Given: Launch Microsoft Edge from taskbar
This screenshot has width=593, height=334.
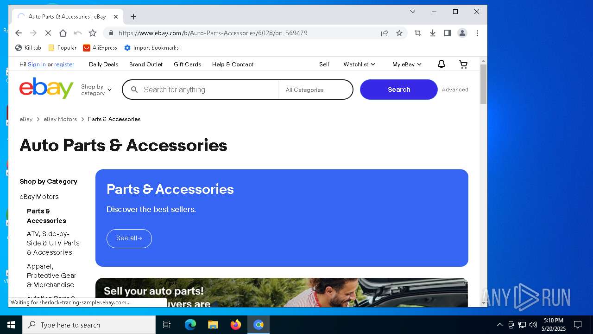Looking at the screenshot, I should pos(190,325).
